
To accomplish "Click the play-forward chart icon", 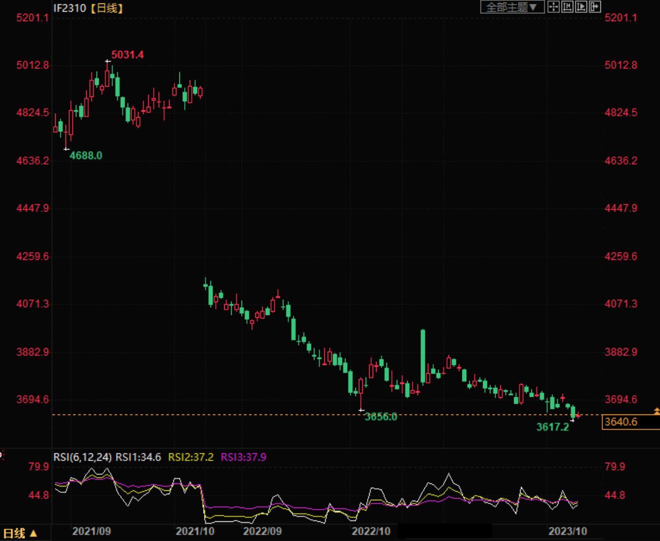I will [x=581, y=7].
